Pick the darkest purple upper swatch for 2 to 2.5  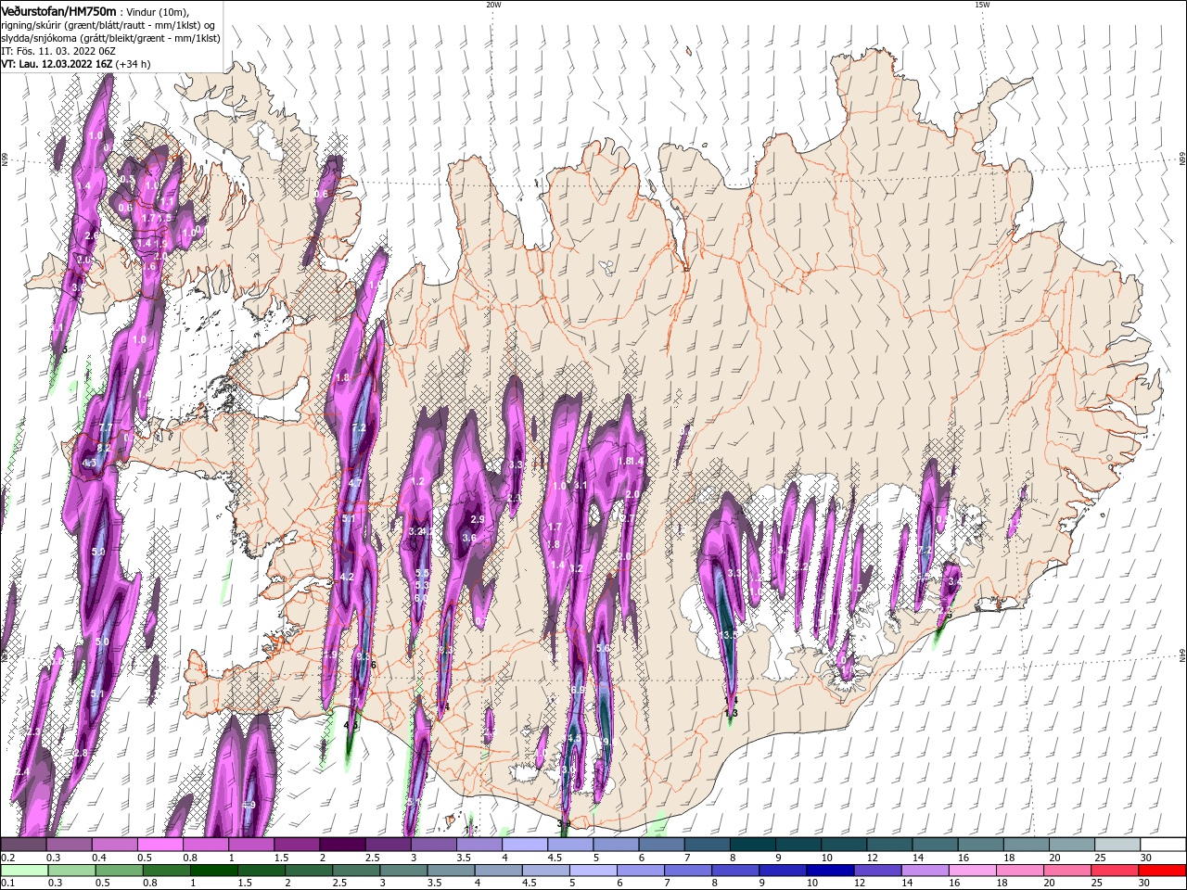click(342, 845)
